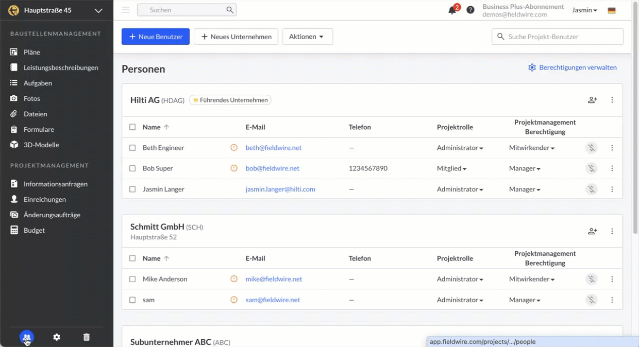This screenshot has width=639, height=347.
Task: Select the Mike Anderson checkbox
Action: click(x=132, y=279)
